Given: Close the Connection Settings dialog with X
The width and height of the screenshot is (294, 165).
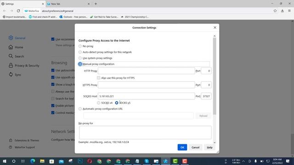Looking at the screenshot, I should (215, 27).
